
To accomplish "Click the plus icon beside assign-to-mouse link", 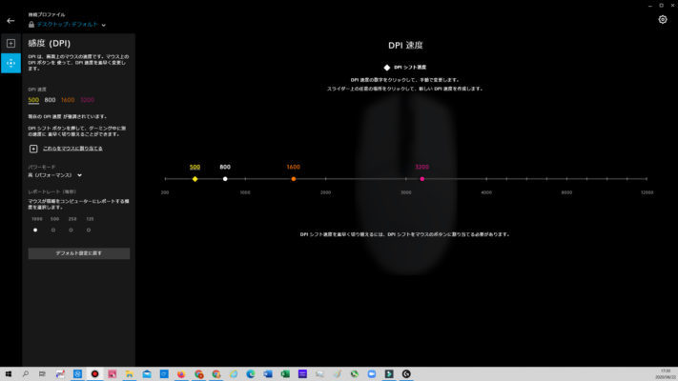I will click(33, 149).
